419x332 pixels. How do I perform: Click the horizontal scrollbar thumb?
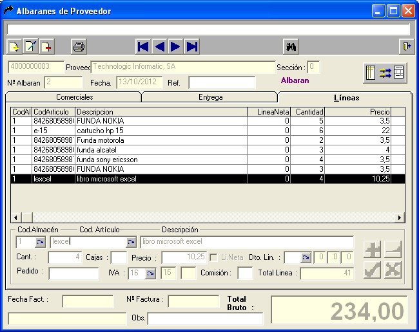pos(27,217)
